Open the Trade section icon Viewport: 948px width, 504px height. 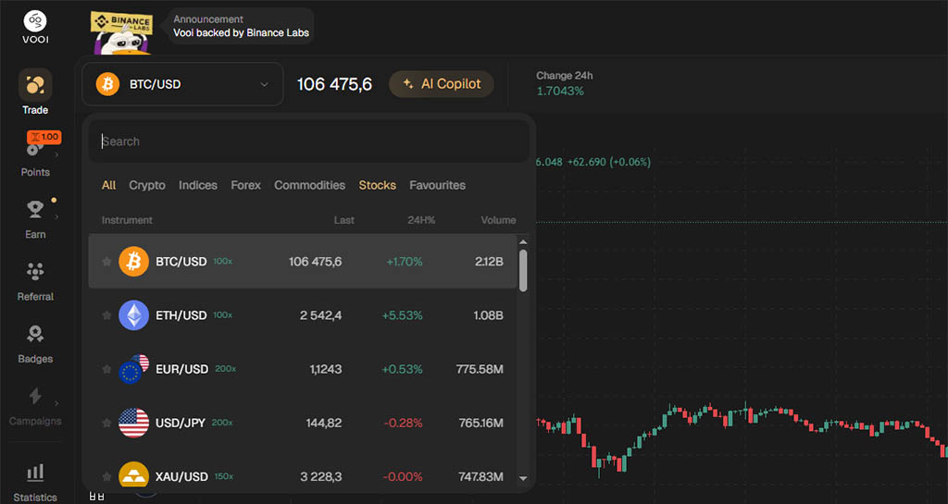35,85
